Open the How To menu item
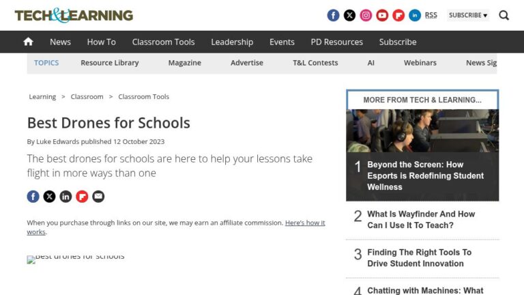524x295 pixels. point(101,42)
